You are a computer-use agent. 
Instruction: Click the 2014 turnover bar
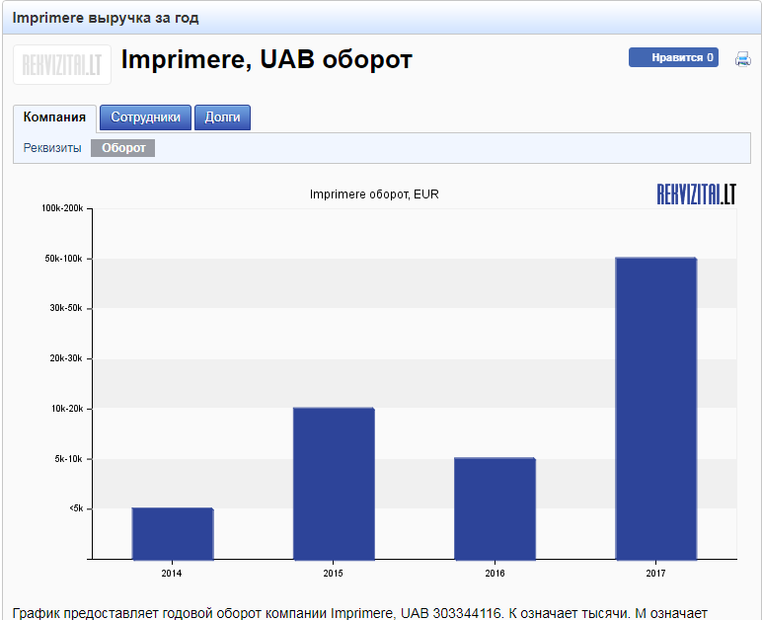(x=173, y=533)
